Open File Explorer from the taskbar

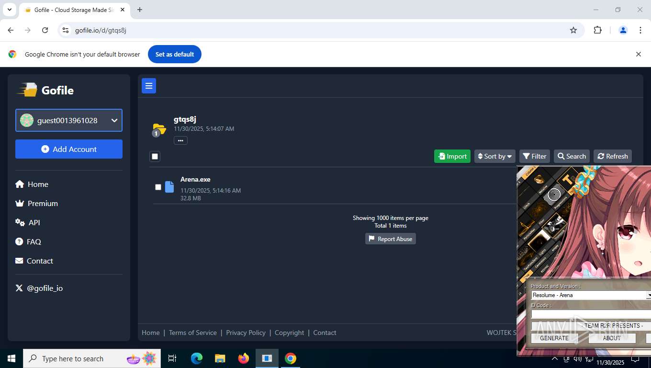point(220,358)
